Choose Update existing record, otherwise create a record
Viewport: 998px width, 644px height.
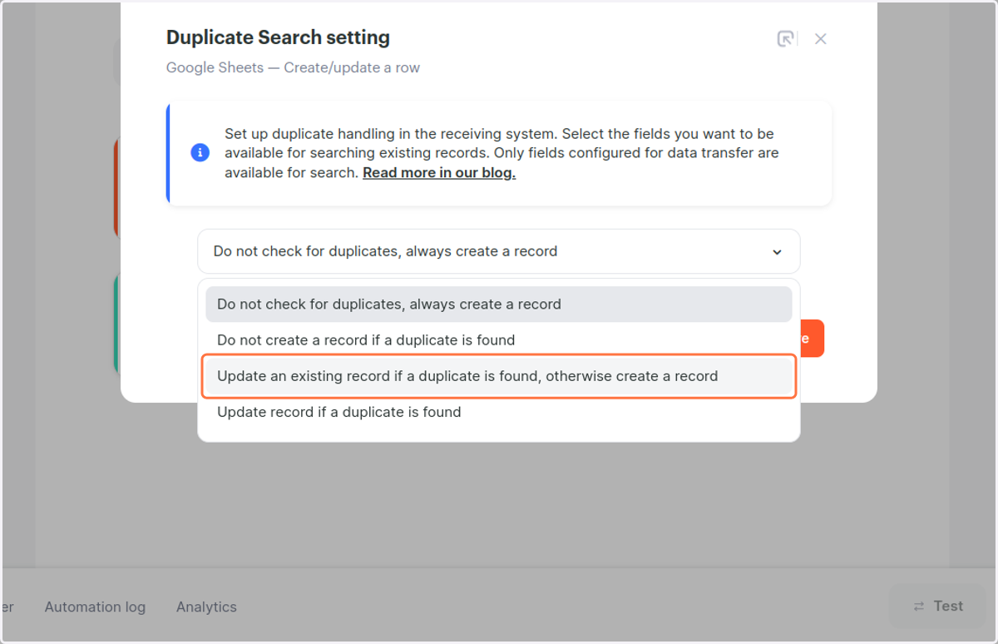coord(498,376)
